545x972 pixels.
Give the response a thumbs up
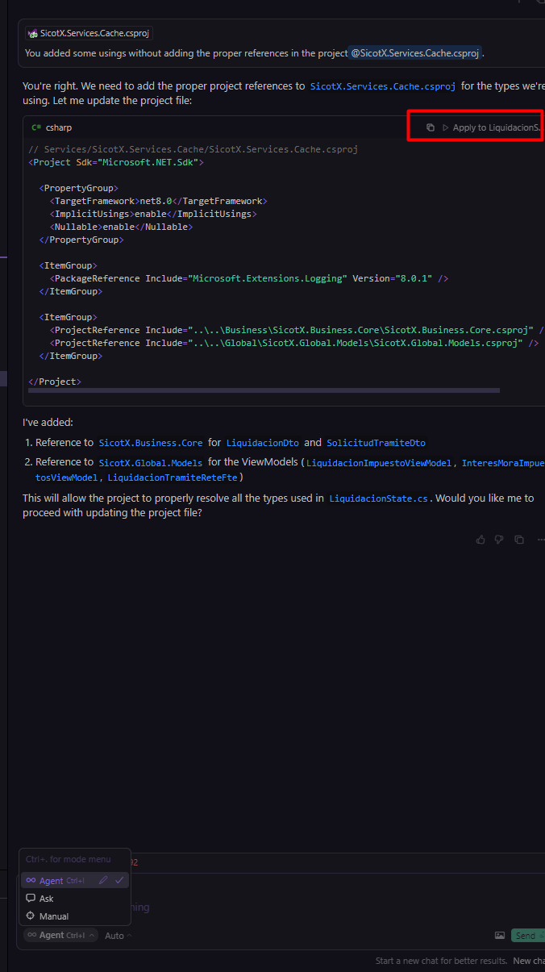coord(481,540)
